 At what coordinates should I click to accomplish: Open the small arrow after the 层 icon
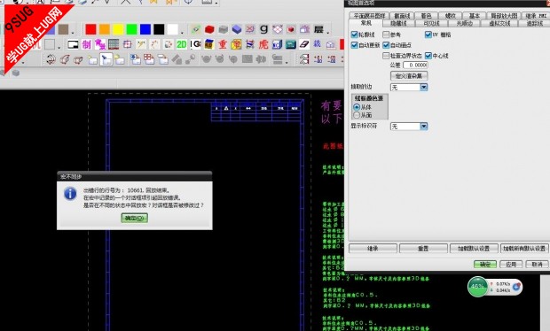327,32
